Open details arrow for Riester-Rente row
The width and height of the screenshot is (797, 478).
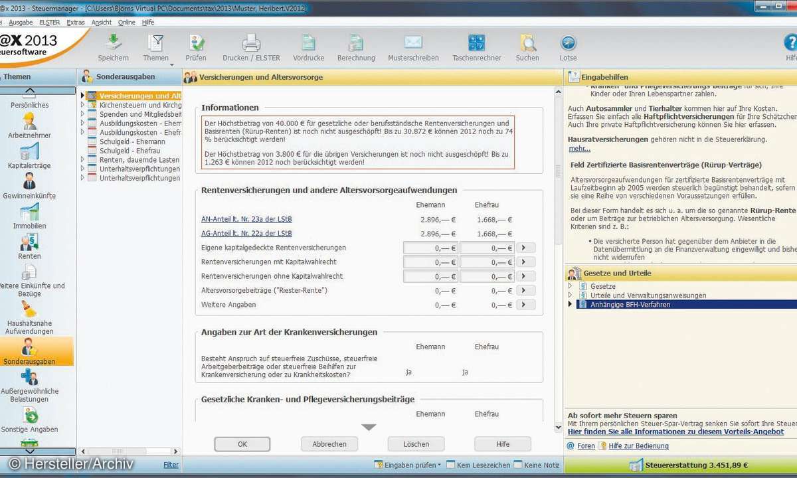pyautogui.click(x=526, y=291)
